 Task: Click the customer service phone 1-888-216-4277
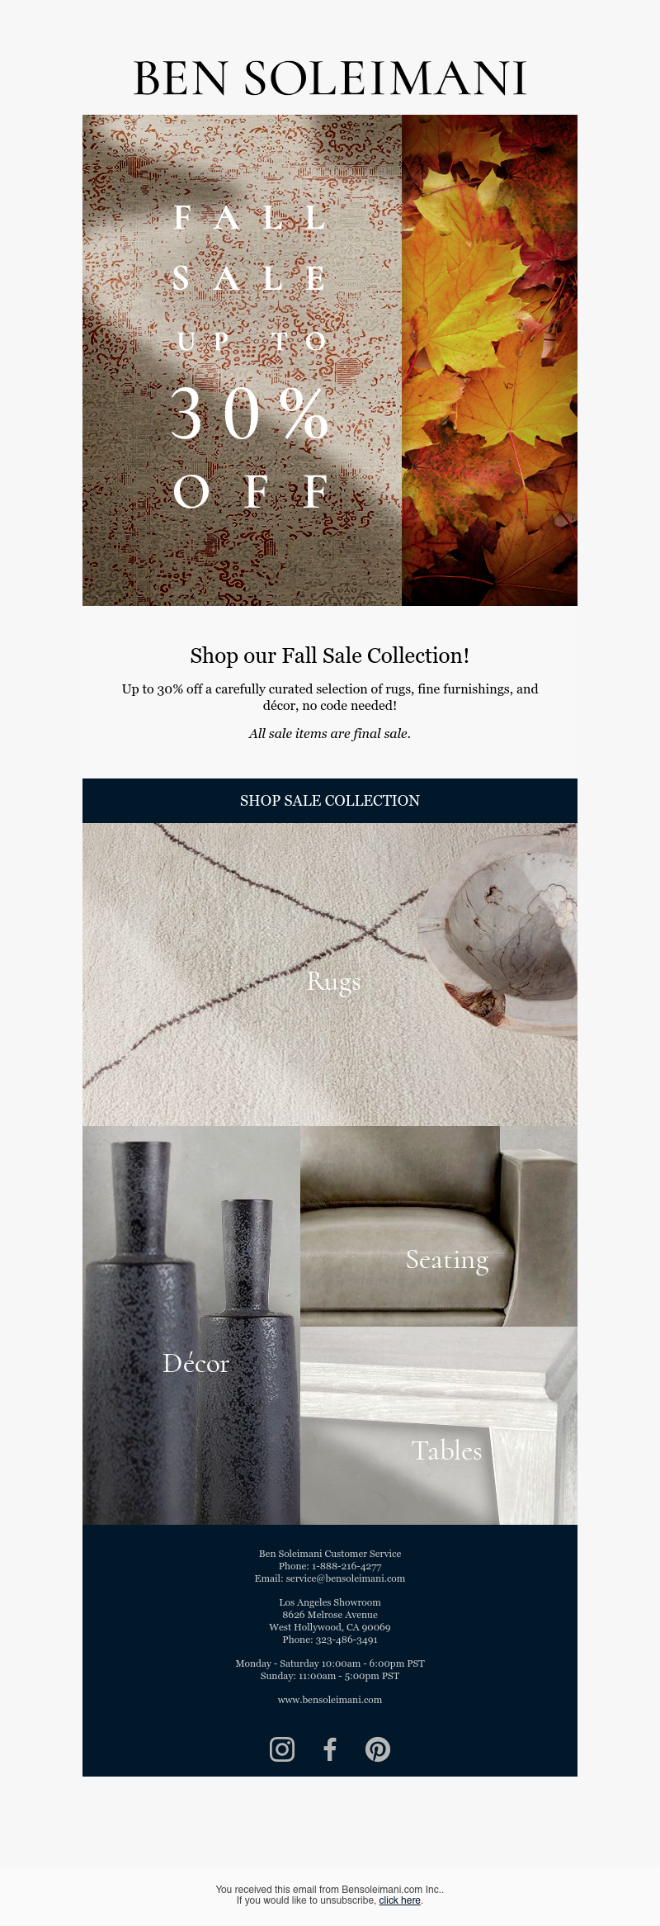(x=346, y=1566)
